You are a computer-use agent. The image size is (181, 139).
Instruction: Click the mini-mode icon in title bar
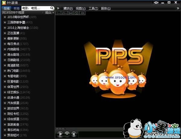pos(156,2)
